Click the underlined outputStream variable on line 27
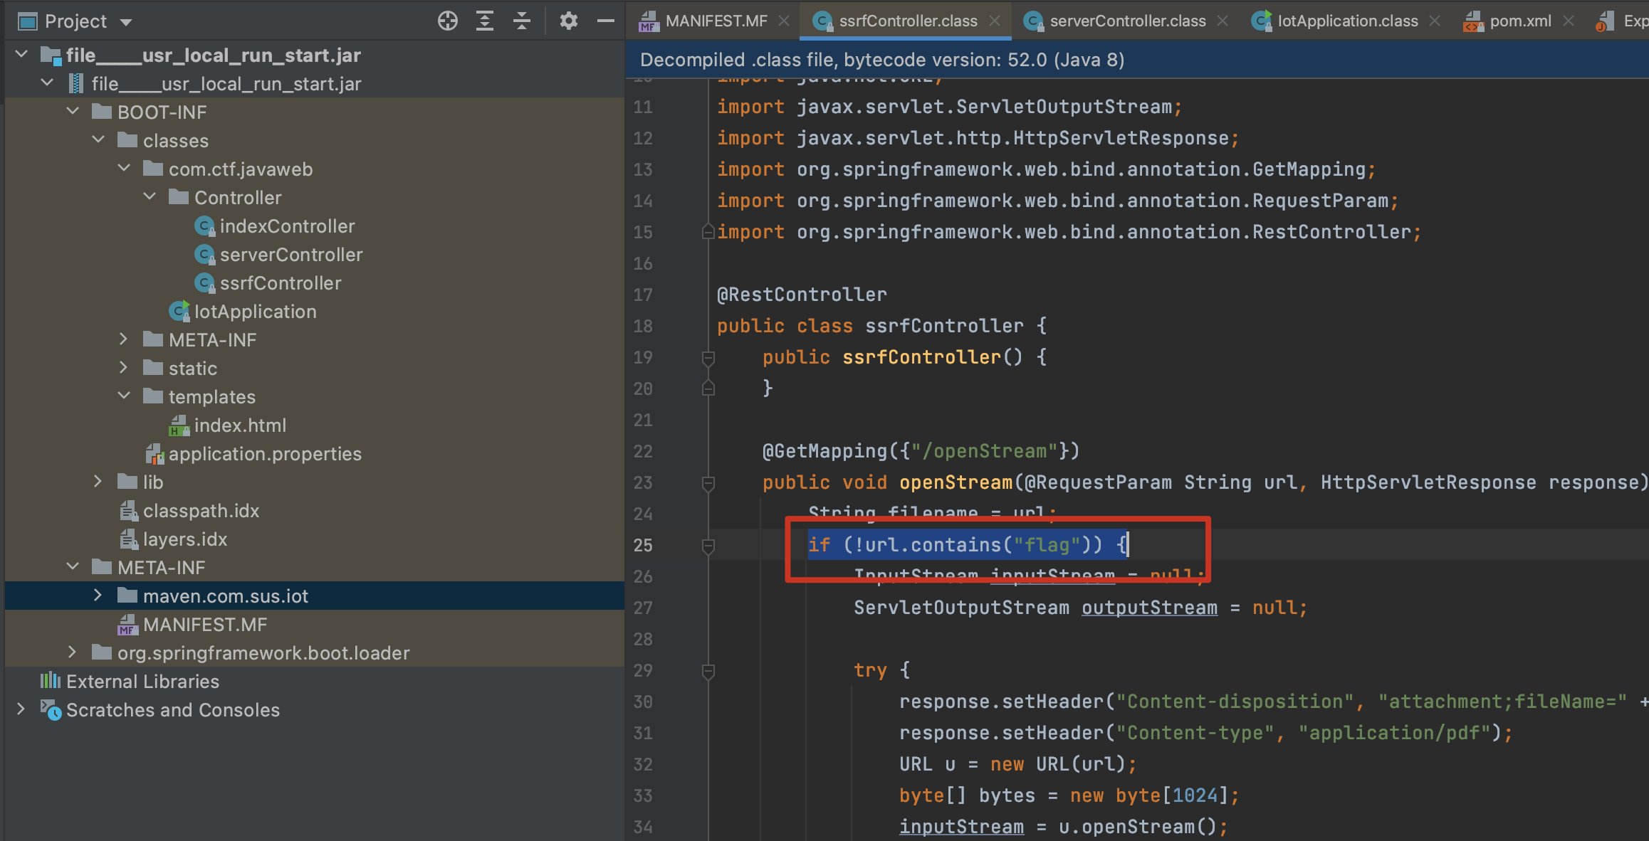Image resolution: width=1649 pixels, height=841 pixels. pos(1149,608)
